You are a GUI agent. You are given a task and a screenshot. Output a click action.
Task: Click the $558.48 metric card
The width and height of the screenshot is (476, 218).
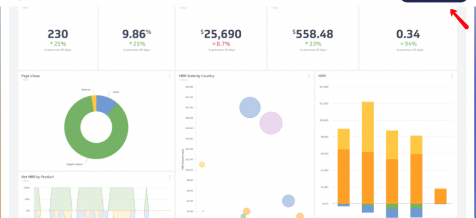(314, 38)
